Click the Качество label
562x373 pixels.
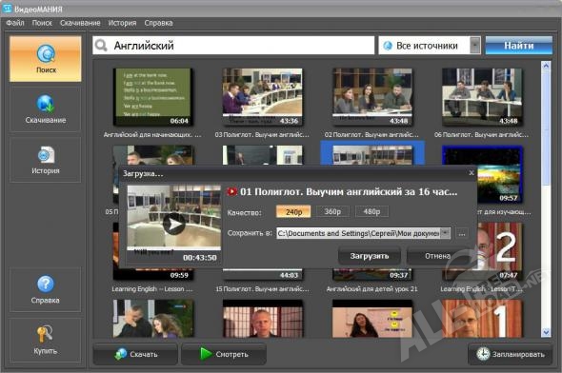(x=244, y=212)
